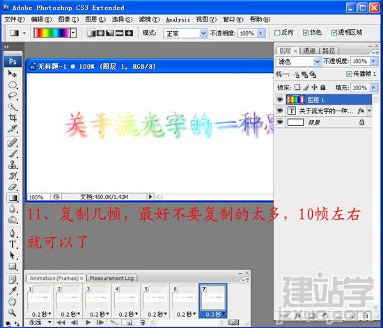Select the Gradient tool in toolbox

pos(13,197)
